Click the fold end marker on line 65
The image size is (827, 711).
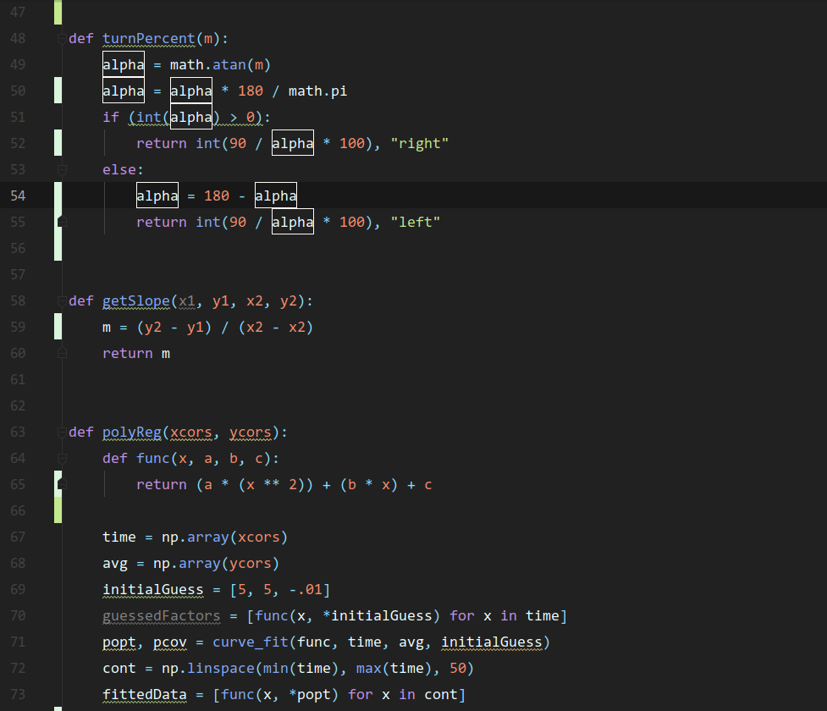[60, 484]
